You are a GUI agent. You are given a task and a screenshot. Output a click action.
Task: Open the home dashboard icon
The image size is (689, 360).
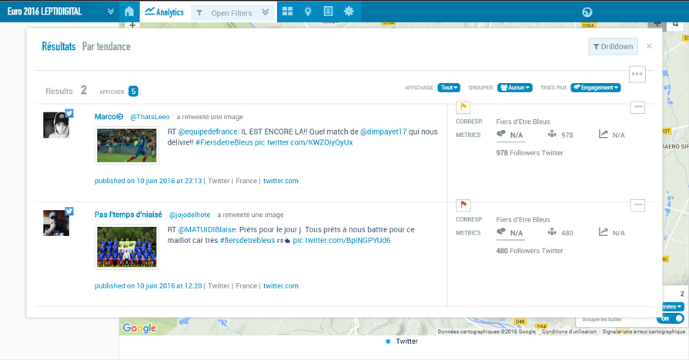click(129, 12)
